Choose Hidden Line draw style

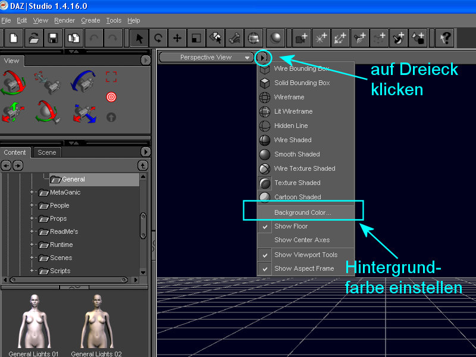pyautogui.click(x=306, y=126)
